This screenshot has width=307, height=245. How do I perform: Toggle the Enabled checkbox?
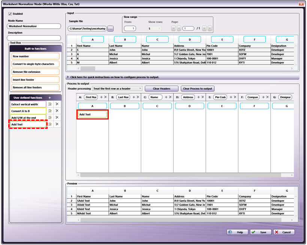[10, 14]
